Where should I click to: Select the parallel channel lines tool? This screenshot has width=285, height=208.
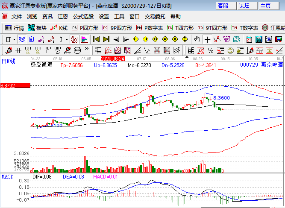click(x=176, y=50)
